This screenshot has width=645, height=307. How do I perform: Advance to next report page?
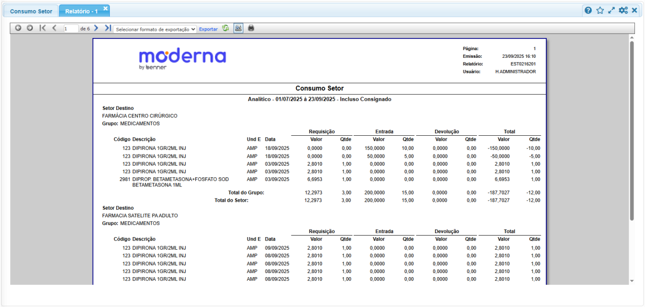point(96,28)
